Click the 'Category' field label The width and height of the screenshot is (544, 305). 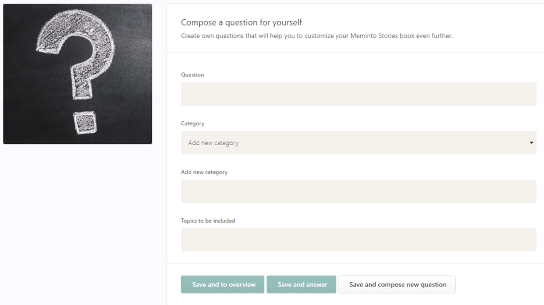(x=192, y=123)
